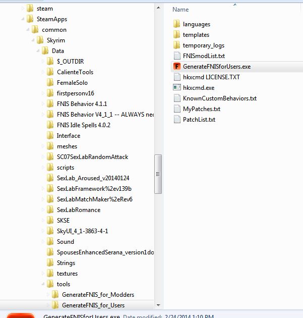
Task: Select the tools folder label
Action: [64, 284]
